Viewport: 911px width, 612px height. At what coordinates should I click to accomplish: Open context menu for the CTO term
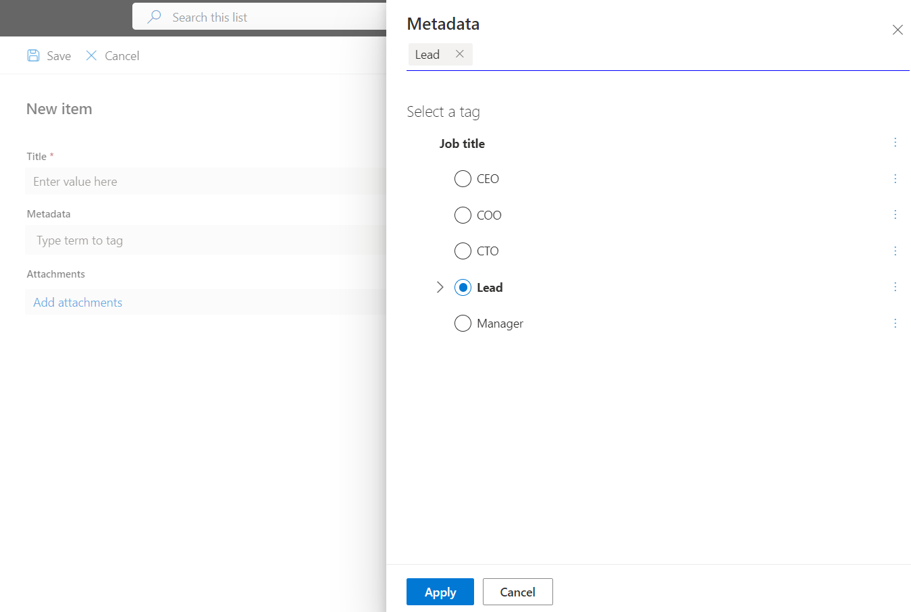[x=895, y=251]
